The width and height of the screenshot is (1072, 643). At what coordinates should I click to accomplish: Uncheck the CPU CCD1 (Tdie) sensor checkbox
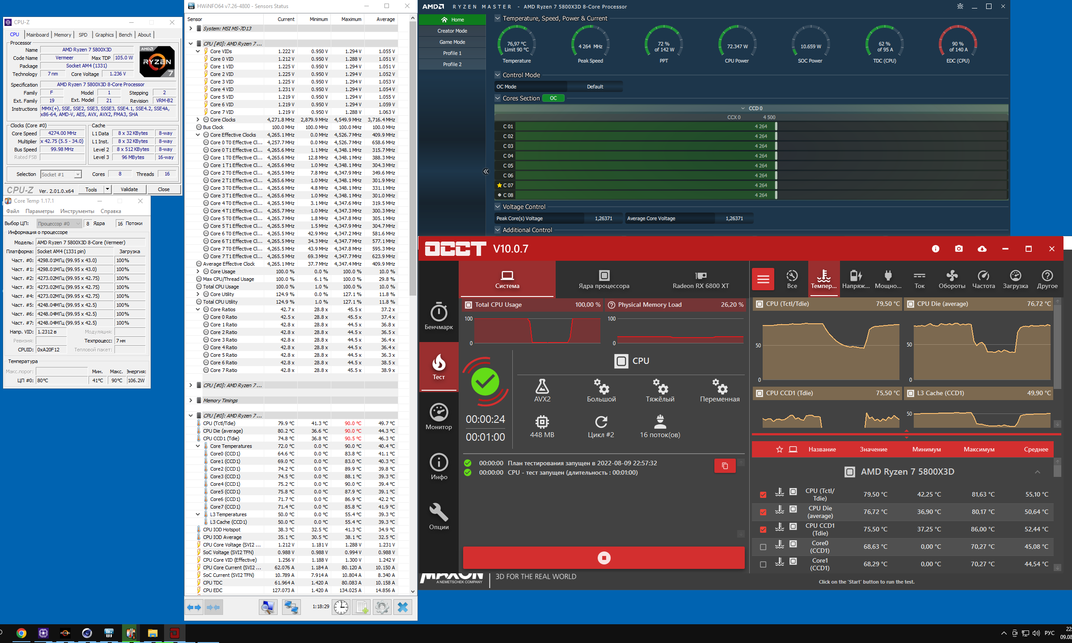point(763,529)
